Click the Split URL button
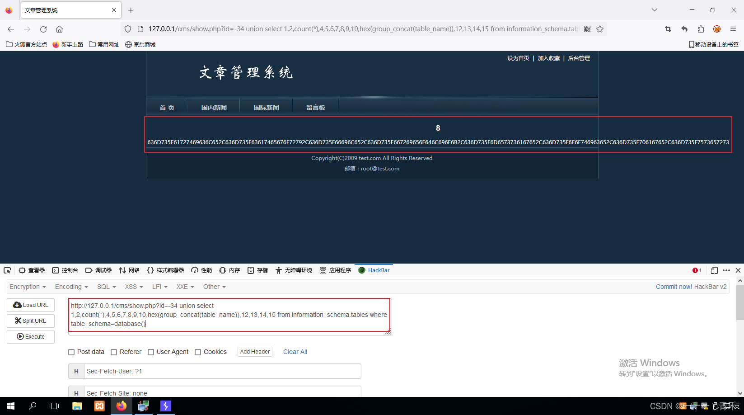This screenshot has height=415, width=744. [x=31, y=321]
